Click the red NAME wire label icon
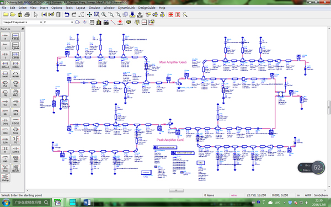 [120, 22]
